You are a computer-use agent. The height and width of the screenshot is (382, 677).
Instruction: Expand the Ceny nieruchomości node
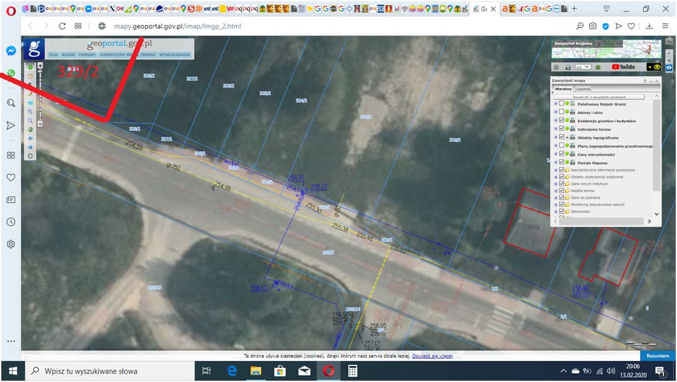click(x=556, y=154)
